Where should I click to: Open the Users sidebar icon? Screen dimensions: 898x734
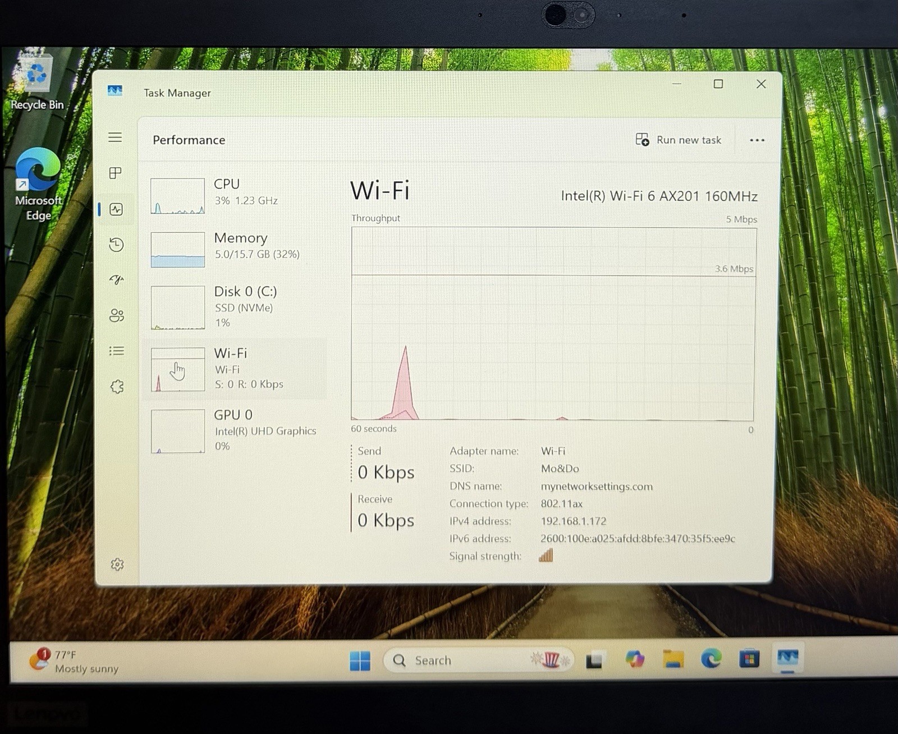click(x=117, y=315)
